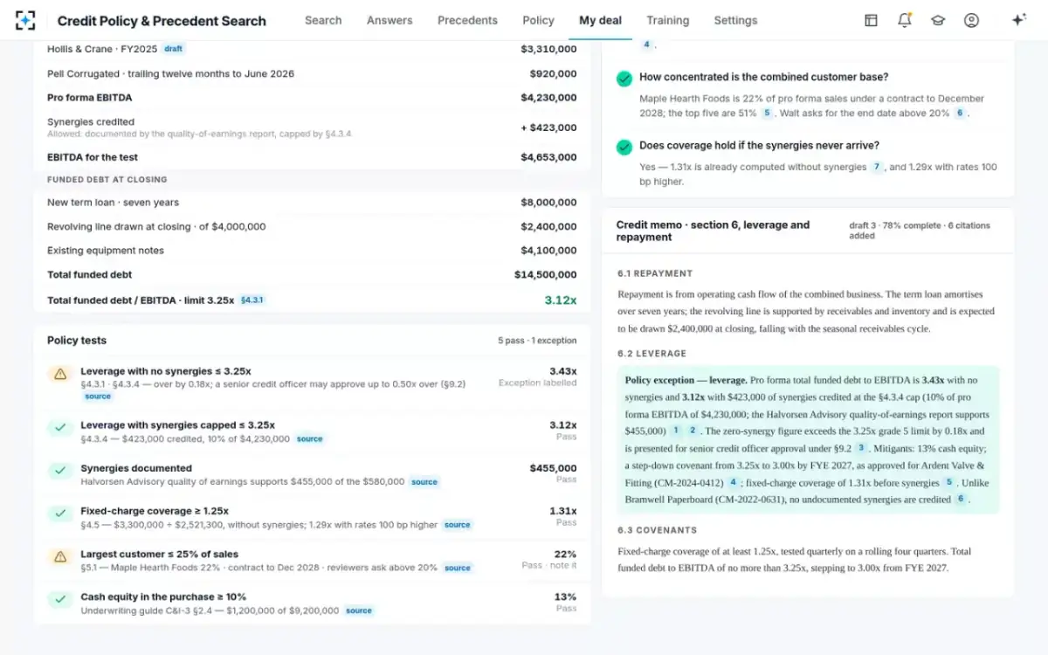Open source link for Leverage with no synergies
The image size is (1048, 655).
[x=98, y=396]
